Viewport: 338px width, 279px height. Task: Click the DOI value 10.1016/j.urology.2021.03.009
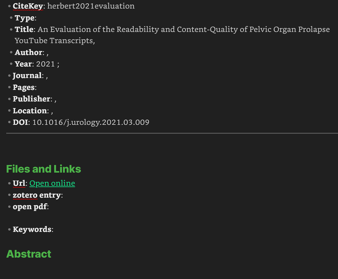(x=91, y=122)
